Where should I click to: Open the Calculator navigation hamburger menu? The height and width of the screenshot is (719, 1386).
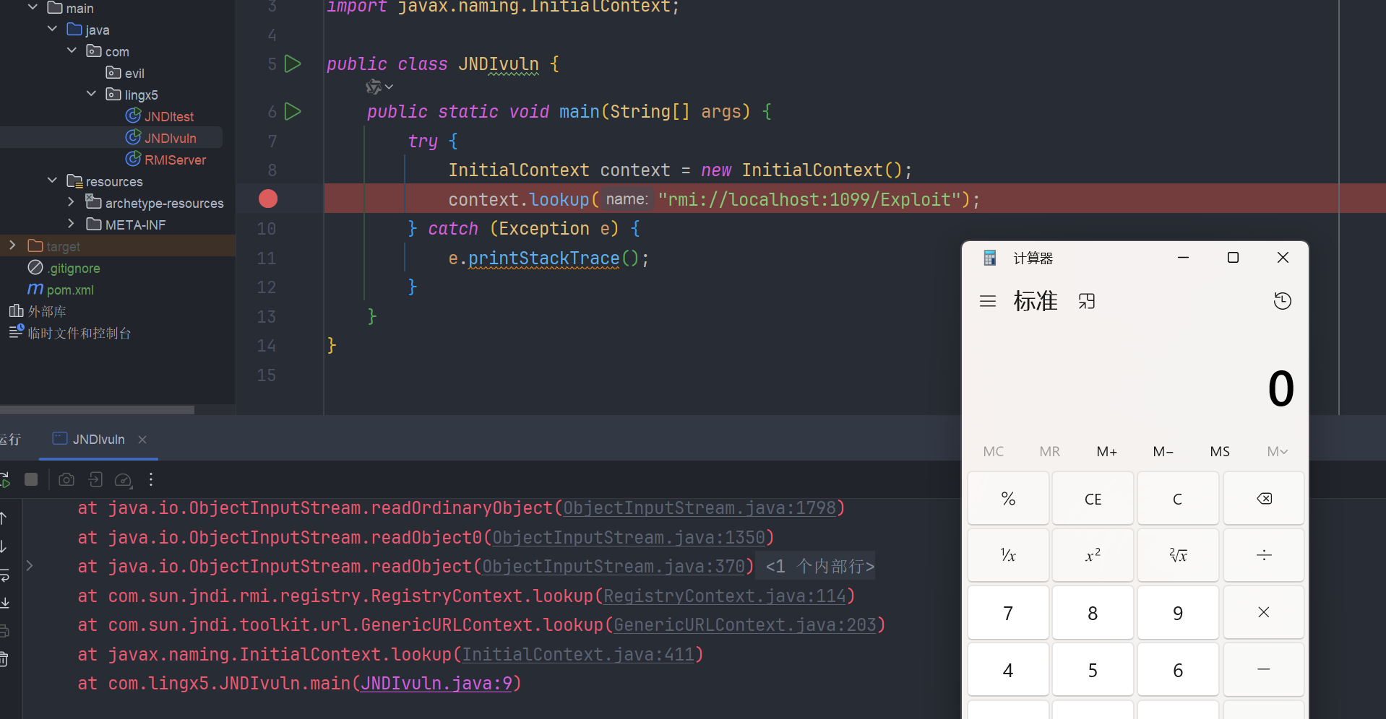coord(988,301)
